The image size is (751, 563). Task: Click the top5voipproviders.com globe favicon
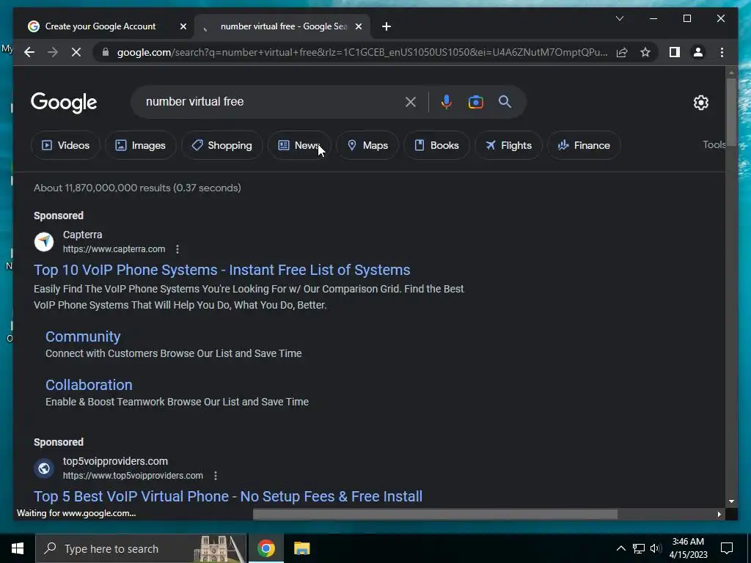[x=44, y=468]
